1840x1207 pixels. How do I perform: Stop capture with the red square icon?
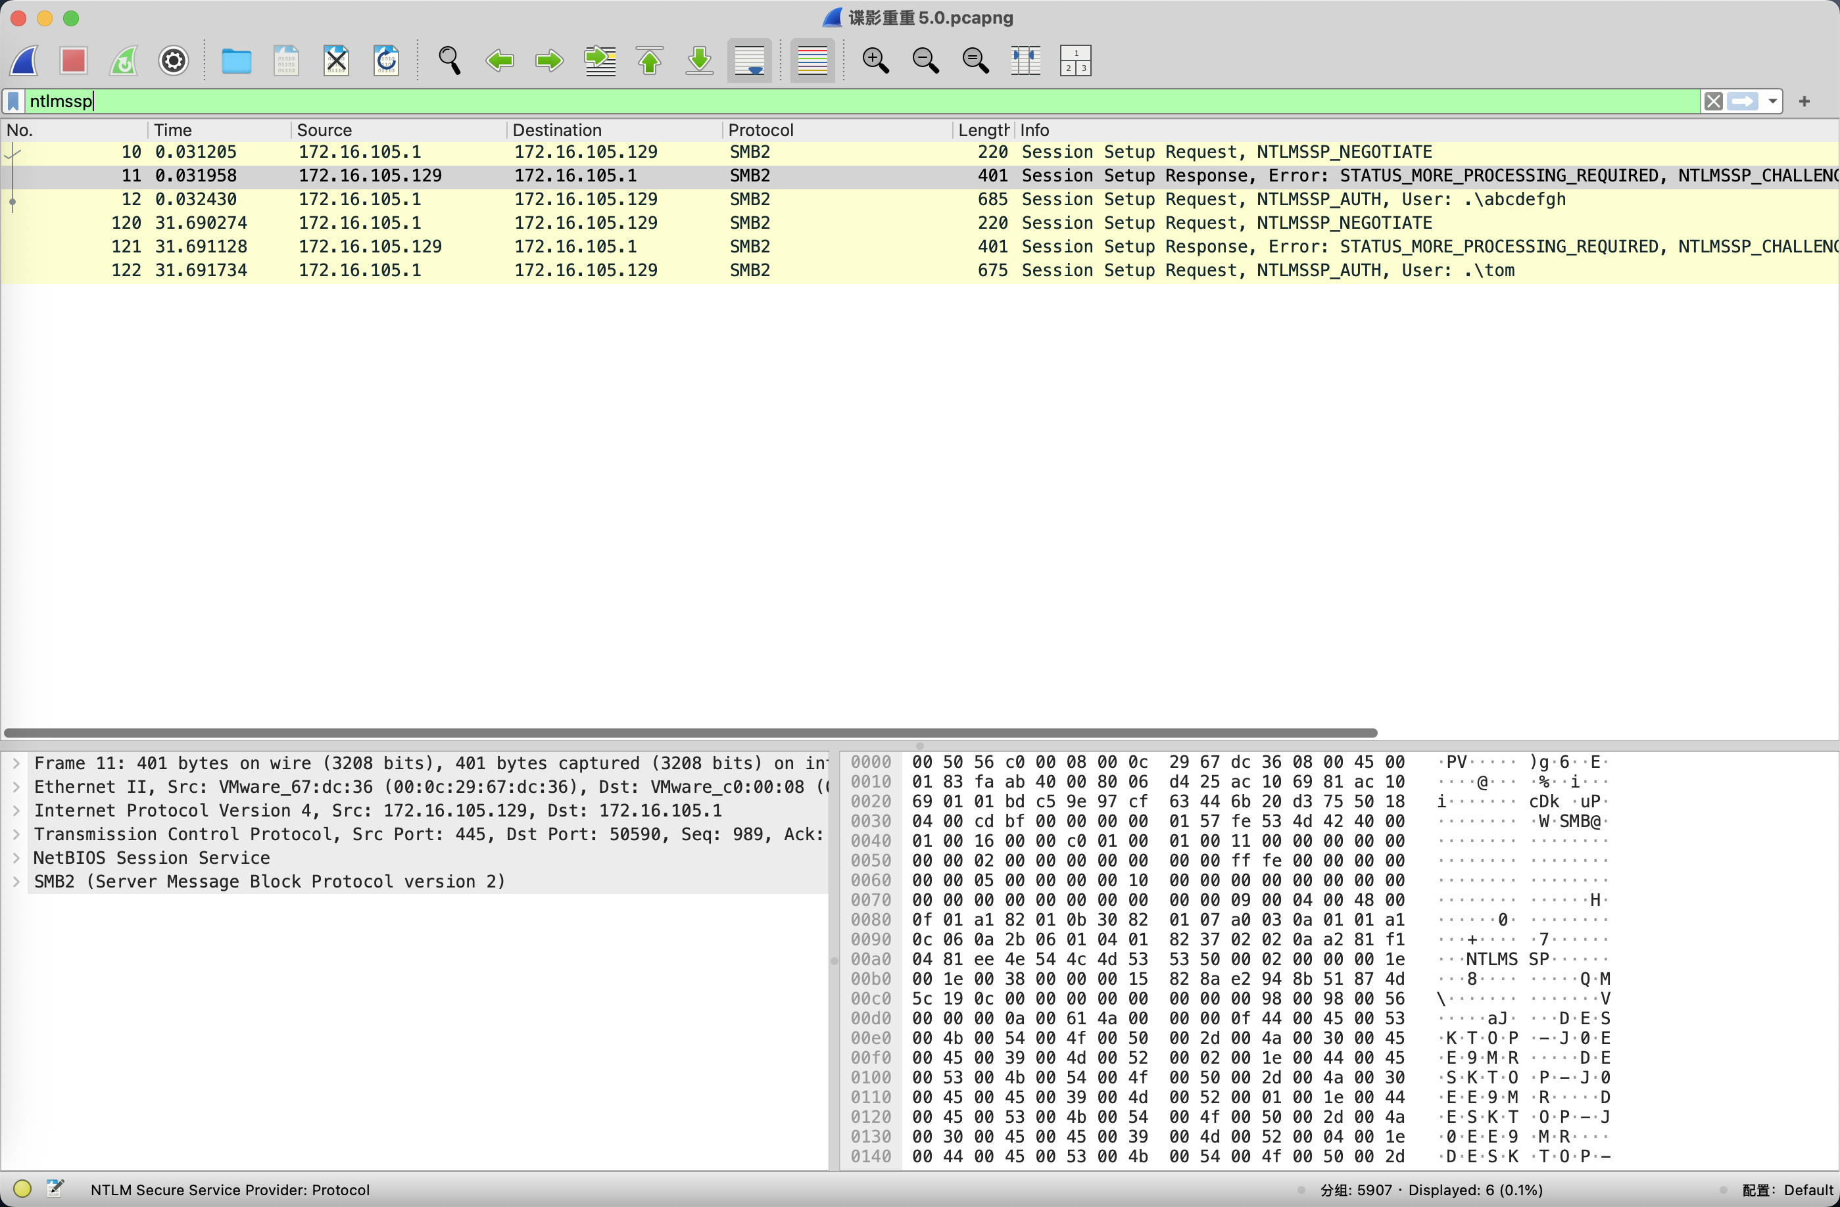[x=74, y=60]
